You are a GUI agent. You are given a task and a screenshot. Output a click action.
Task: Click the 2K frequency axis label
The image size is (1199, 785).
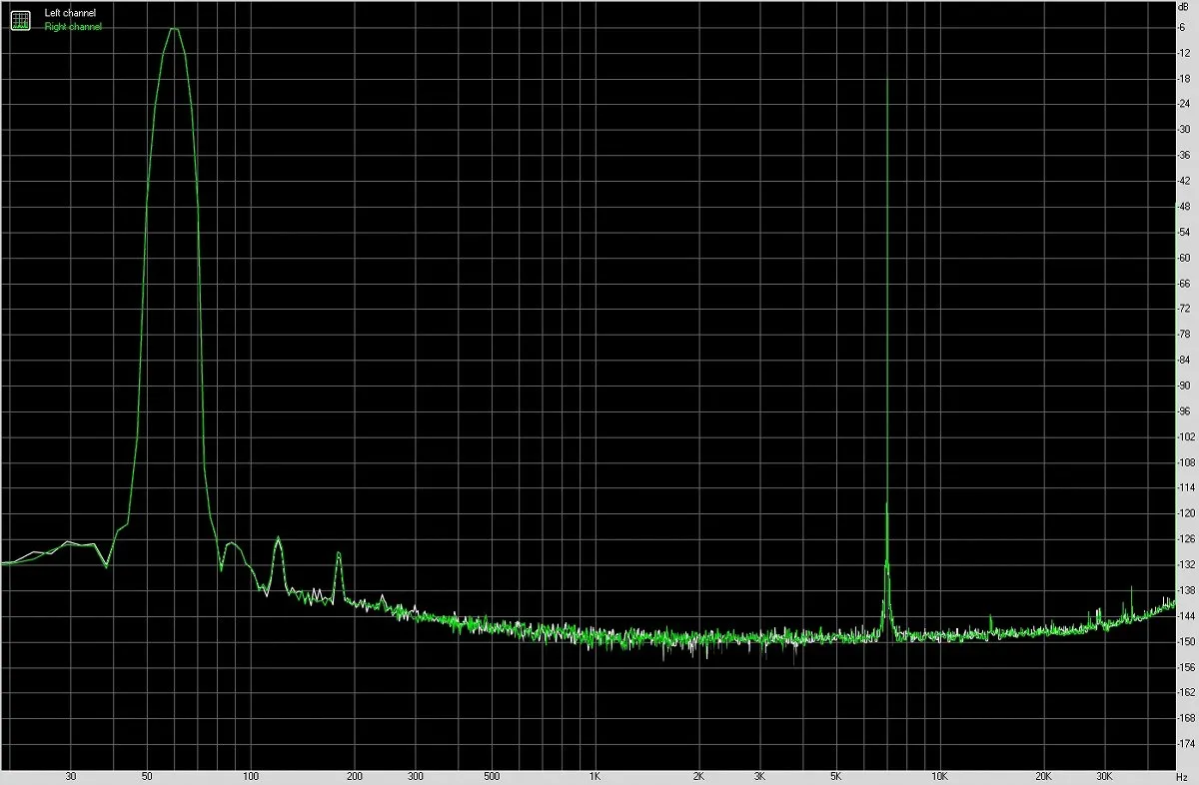698,776
